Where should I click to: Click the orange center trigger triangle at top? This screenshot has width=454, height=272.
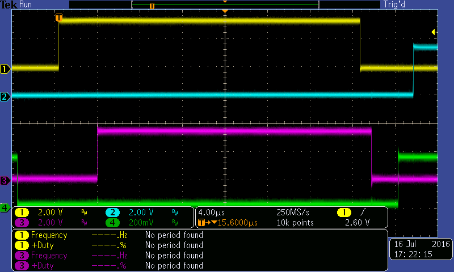(x=225, y=11)
